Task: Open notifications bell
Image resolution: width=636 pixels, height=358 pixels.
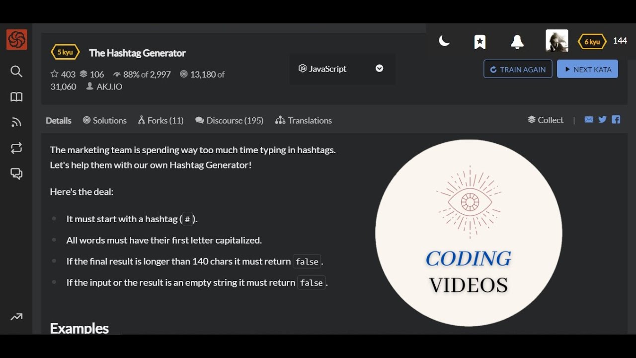Action: pyautogui.click(x=517, y=42)
